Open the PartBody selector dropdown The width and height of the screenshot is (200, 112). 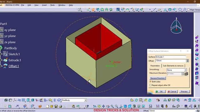coord(85,100)
